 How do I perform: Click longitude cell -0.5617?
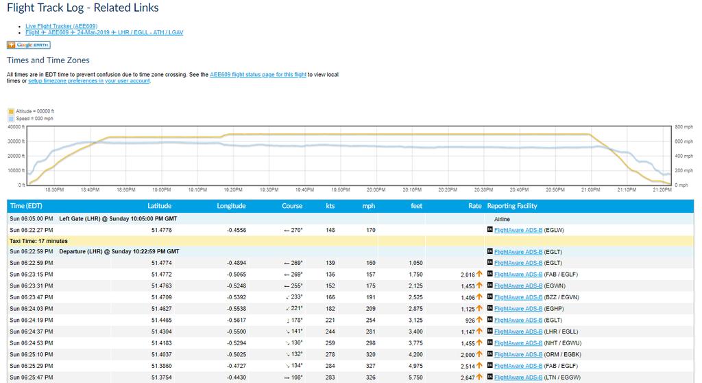[237, 321]
